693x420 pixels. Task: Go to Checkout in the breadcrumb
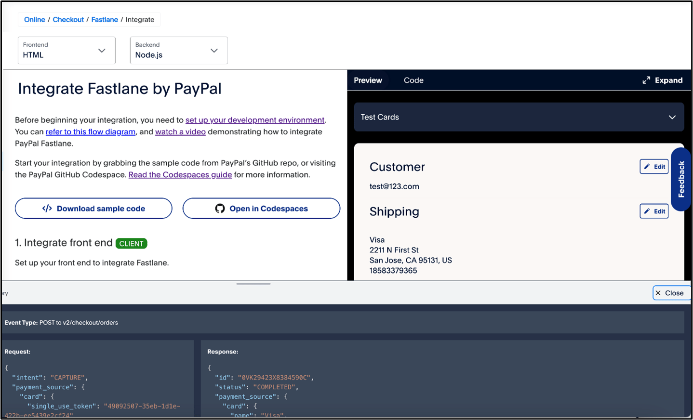point(68,20)
